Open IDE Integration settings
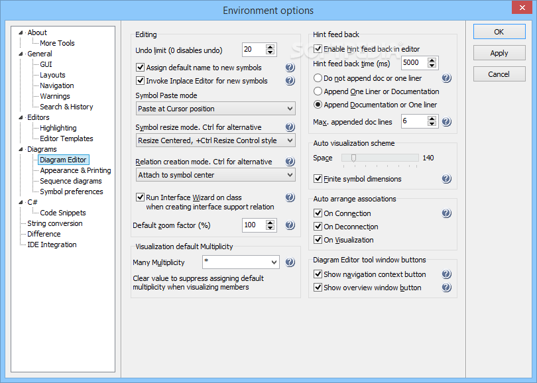Image resolution: width=537 pixels, height=383 pixels. (x=52, y=245)
